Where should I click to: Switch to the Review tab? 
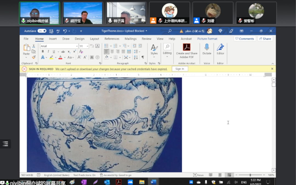click(146, 39)
